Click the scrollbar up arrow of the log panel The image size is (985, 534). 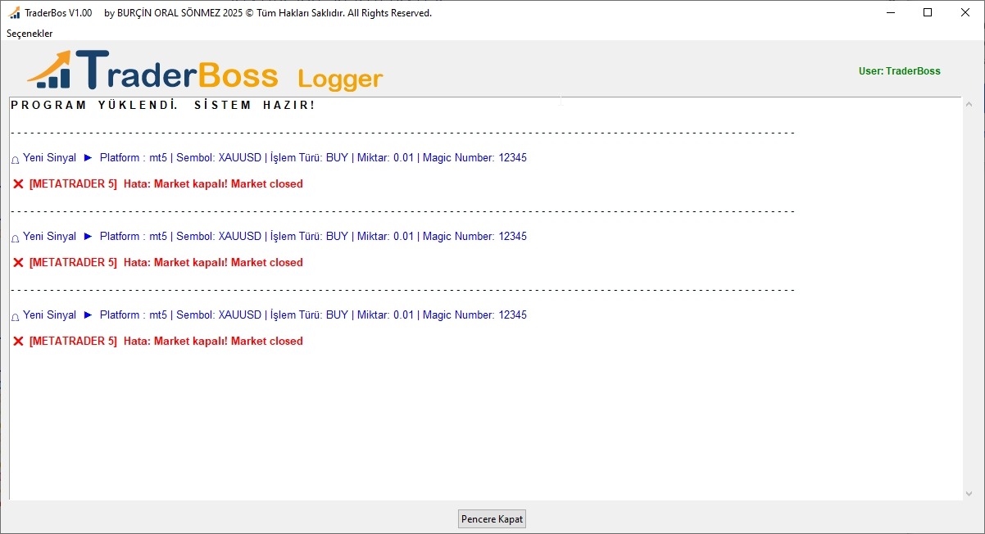969,103
